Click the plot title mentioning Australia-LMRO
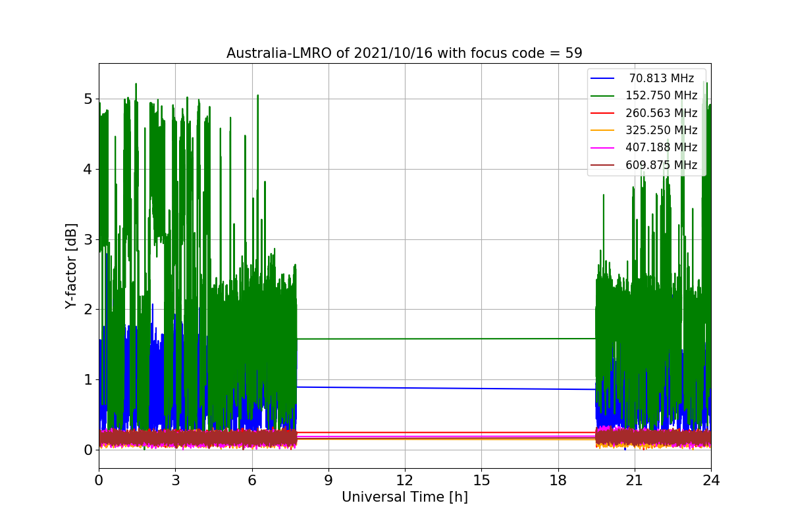790x526 pixels. point(404,53)
